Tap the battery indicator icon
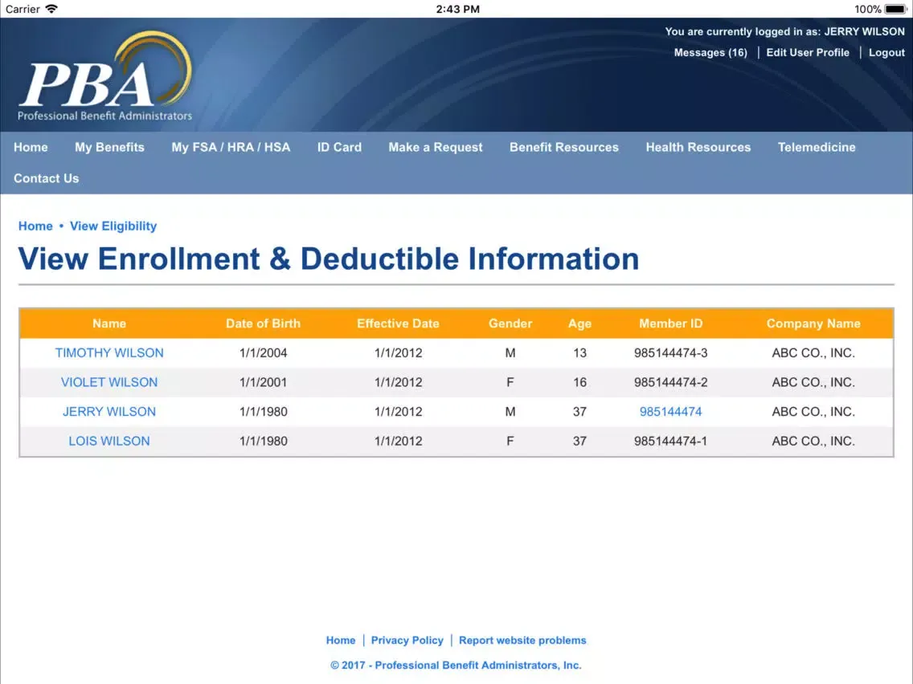The width and height of the screenshot is (913, 684). coord(896,9)
